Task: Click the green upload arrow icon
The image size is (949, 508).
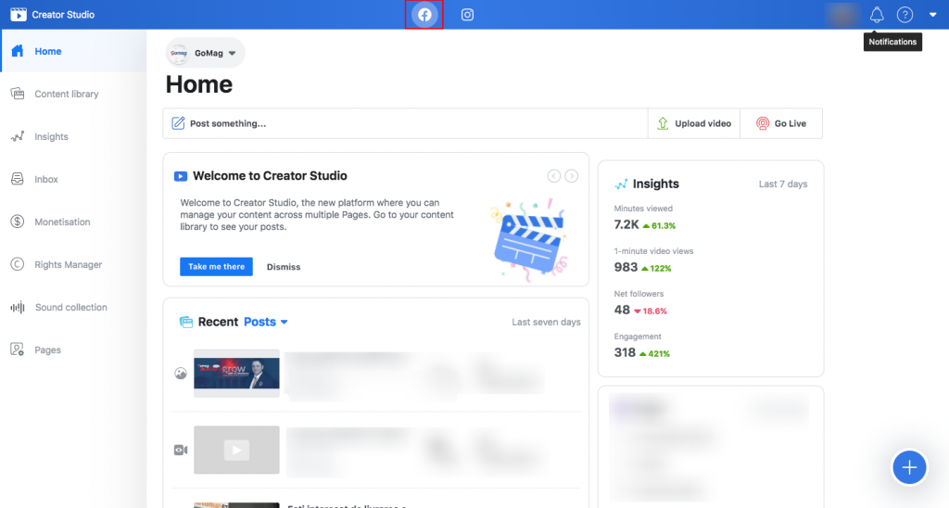Action: click(663, 123)
